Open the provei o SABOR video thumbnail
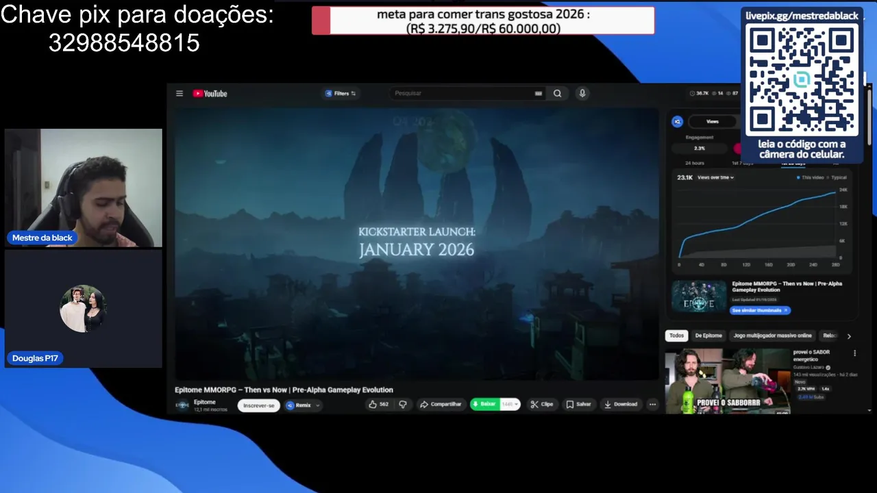This screenshot has height=493, width=877. click(x=728, y=381)
